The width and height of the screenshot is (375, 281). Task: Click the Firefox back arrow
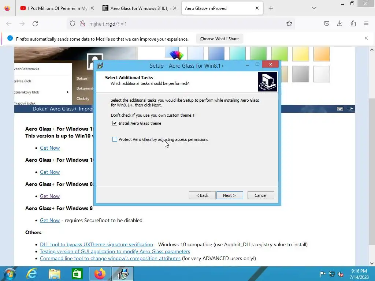coord(9,24)
